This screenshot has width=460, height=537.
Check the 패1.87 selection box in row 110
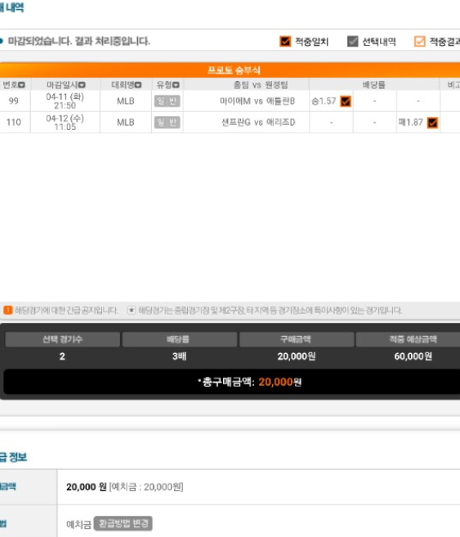click(432, 123)
